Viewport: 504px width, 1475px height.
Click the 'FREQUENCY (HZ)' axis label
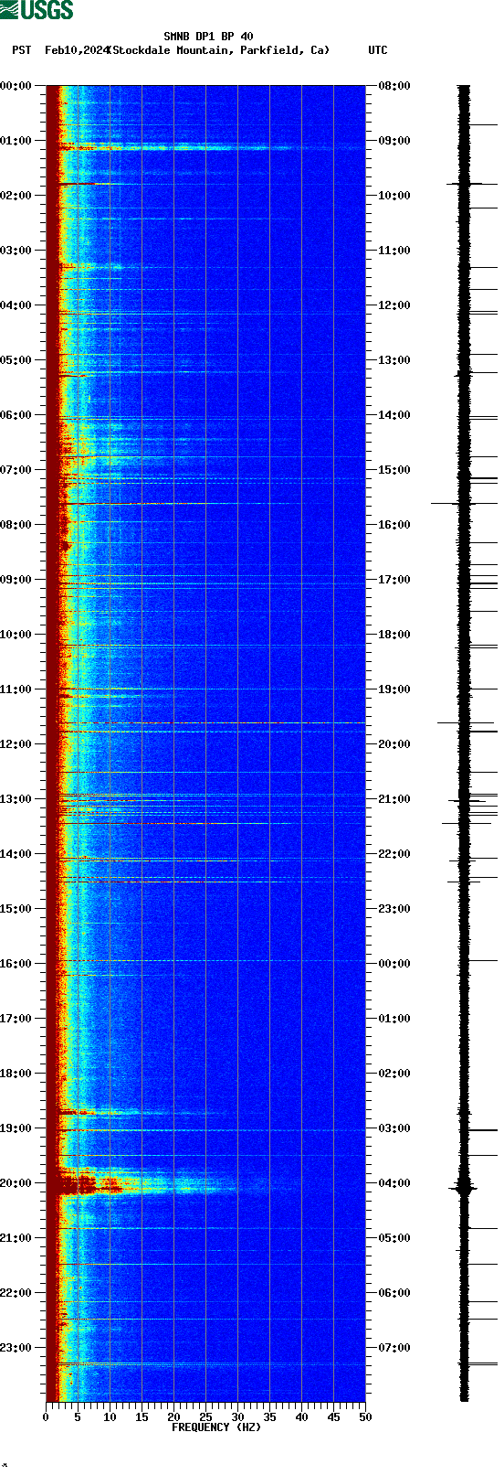(216, 1427)
